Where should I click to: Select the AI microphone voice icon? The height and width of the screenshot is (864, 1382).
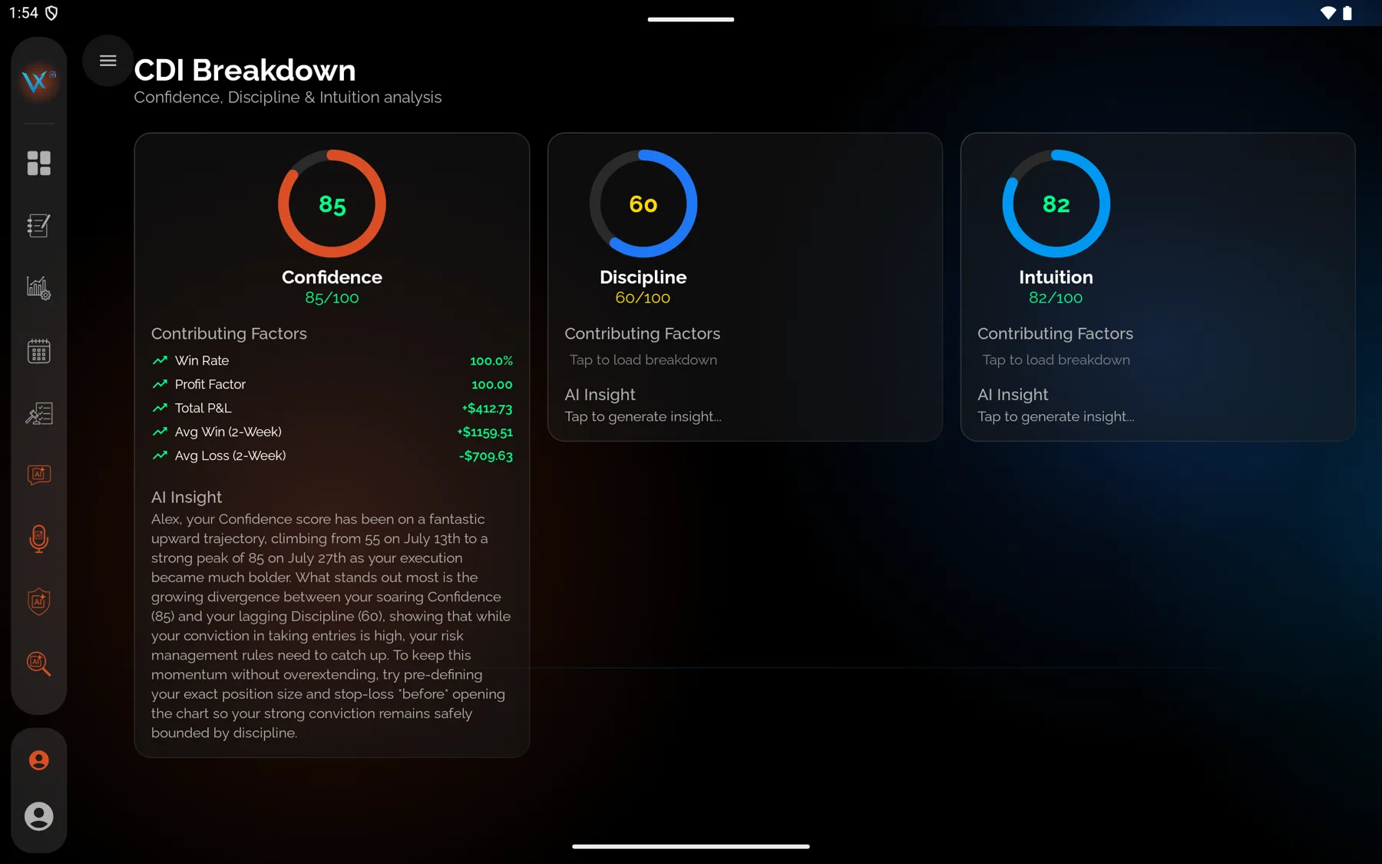pos(38,538)
